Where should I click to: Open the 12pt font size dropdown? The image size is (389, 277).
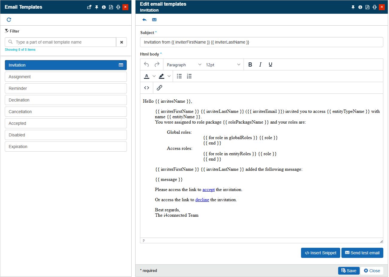coord(223,65)
